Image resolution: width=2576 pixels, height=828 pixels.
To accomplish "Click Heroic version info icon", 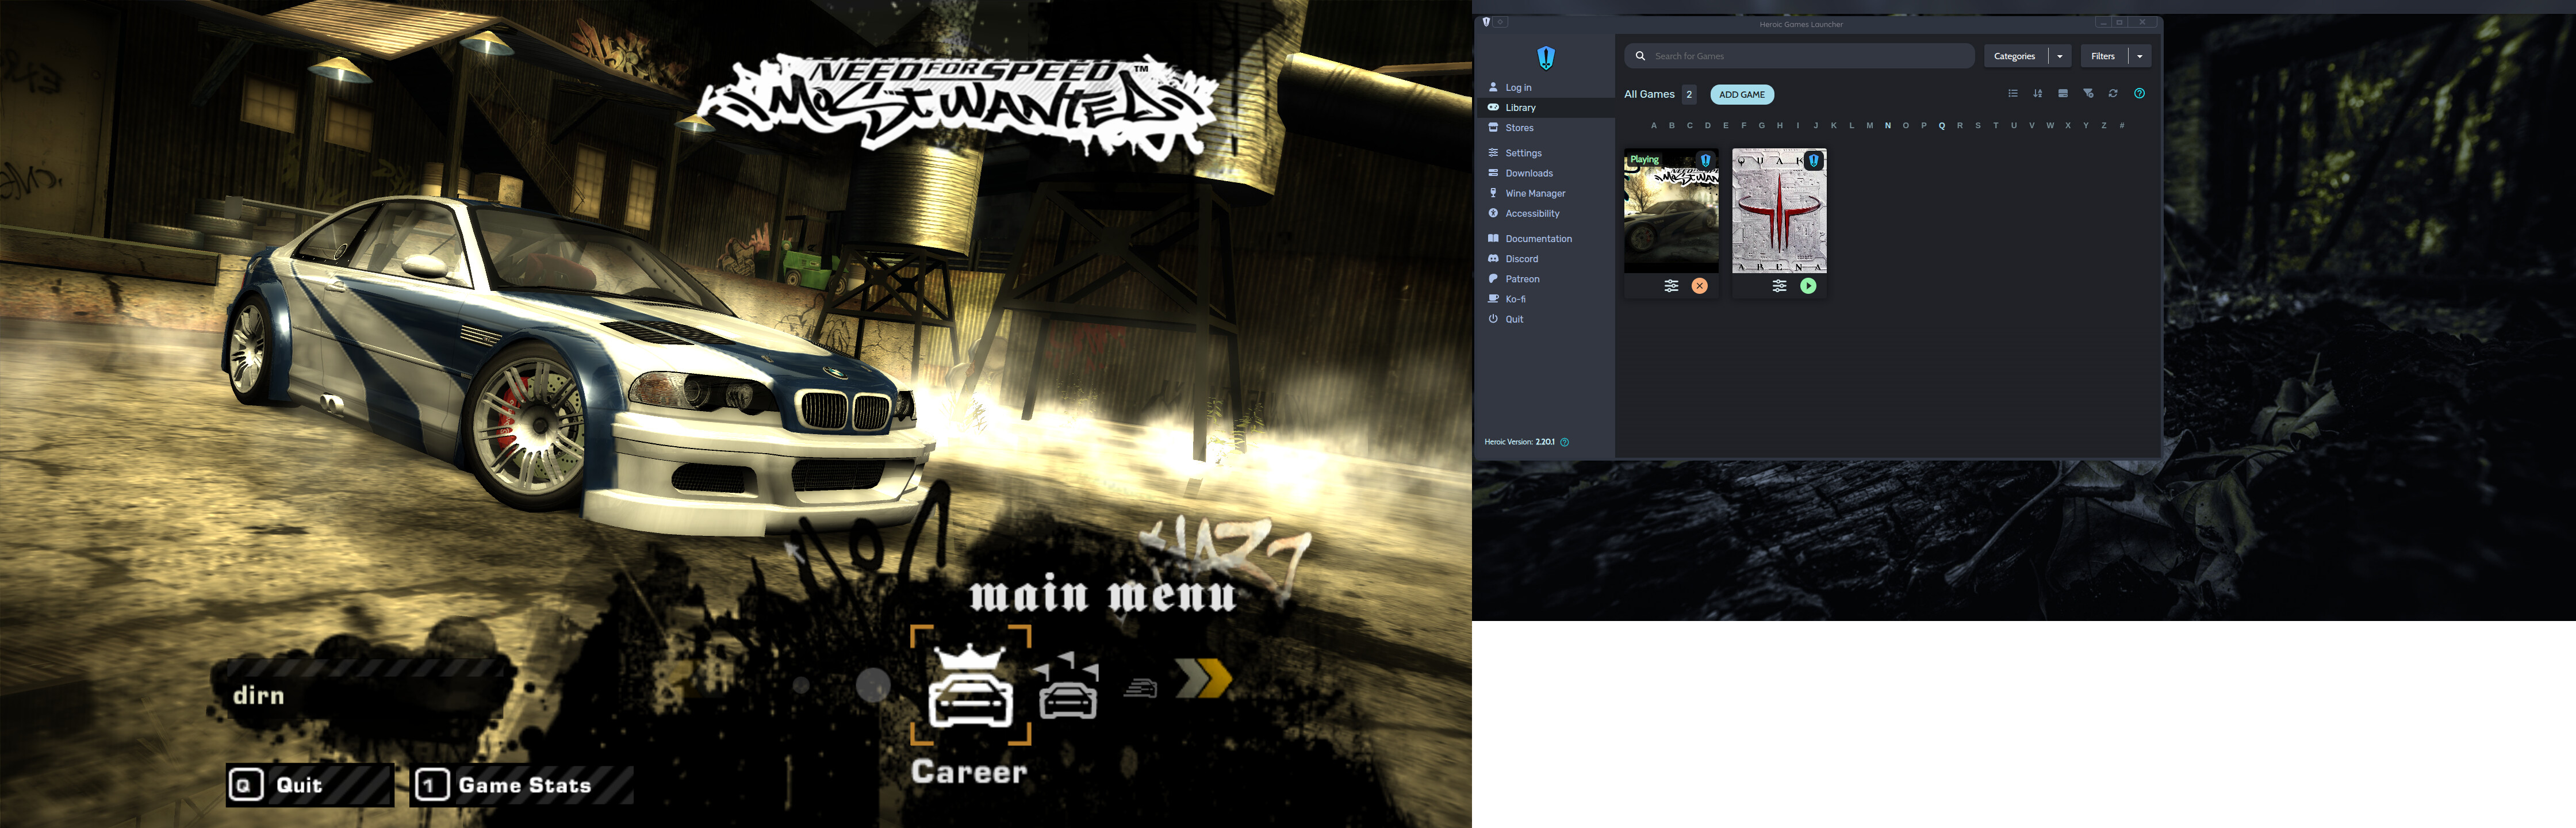I will click(1564, 442).
